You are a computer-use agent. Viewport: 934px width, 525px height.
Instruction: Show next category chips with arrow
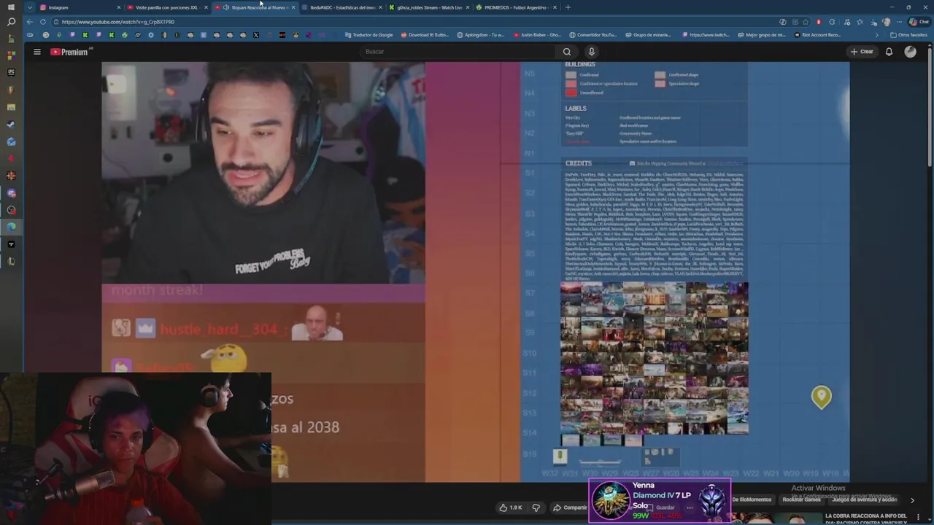click(x=911, y=500)
